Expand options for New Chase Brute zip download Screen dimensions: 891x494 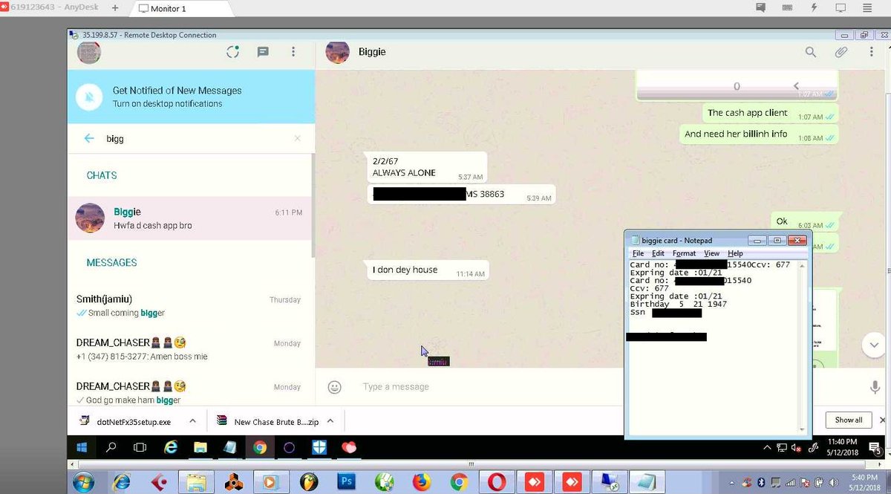click(x=330, y=420)
